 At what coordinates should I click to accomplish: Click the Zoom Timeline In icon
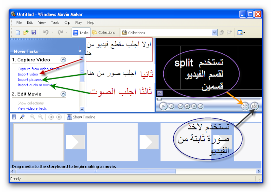tap(32, 117)
